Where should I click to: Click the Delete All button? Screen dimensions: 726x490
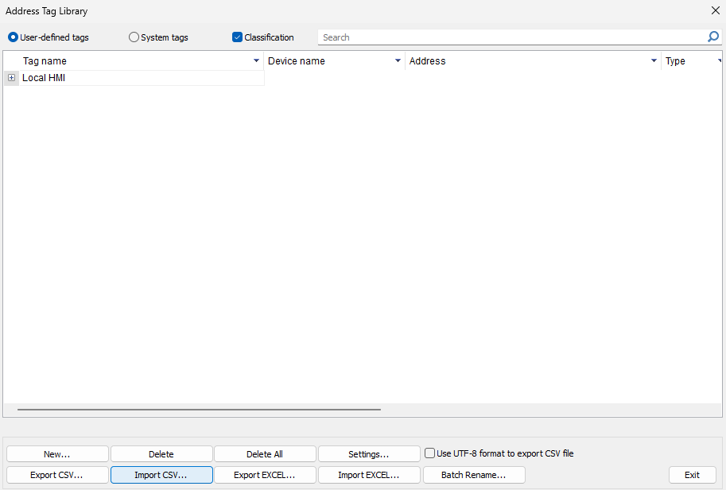(x=266, y=454)
